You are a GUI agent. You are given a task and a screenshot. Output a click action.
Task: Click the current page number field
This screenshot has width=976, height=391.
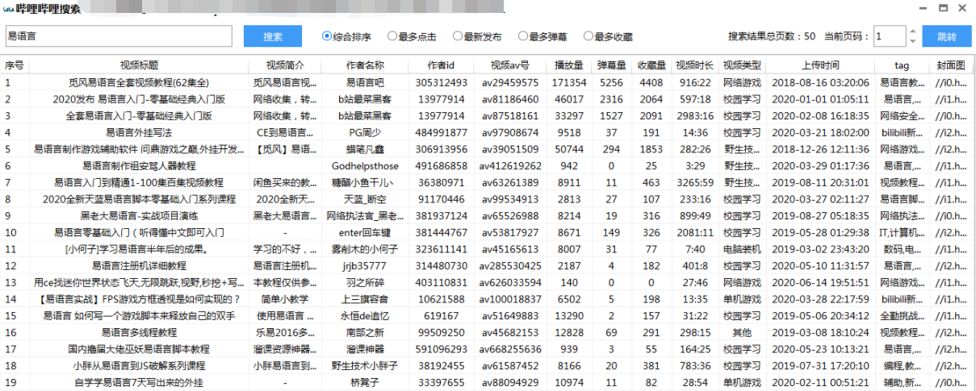(x=890, y=36)
